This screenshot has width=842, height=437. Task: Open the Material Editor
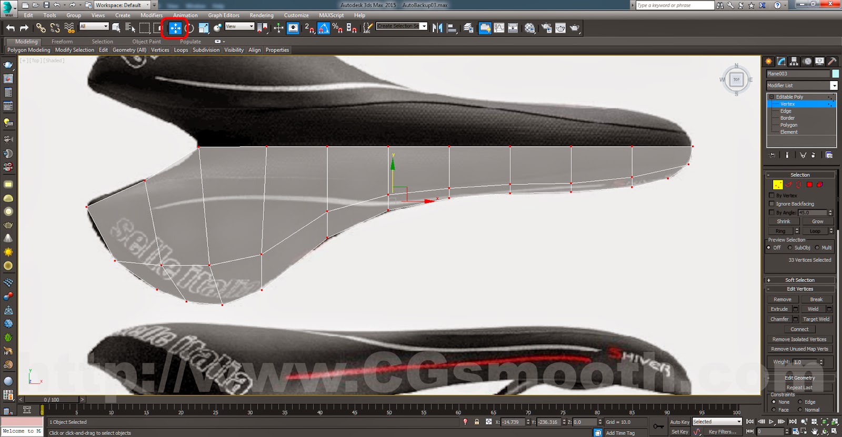[530, 28]
